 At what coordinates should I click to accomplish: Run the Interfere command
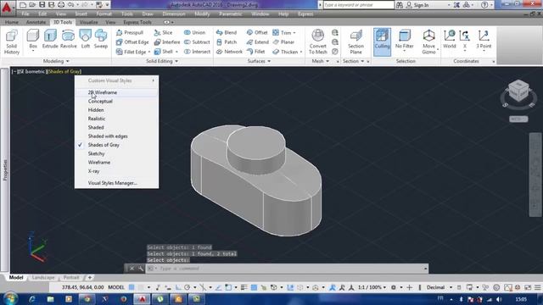point(167,42)
